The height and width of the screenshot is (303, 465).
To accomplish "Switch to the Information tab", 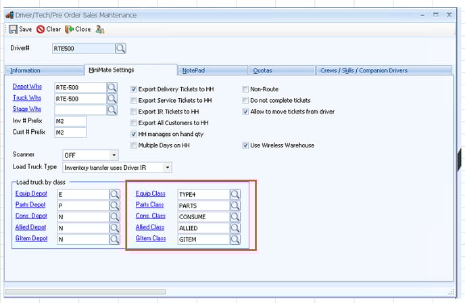I will 45,70.
